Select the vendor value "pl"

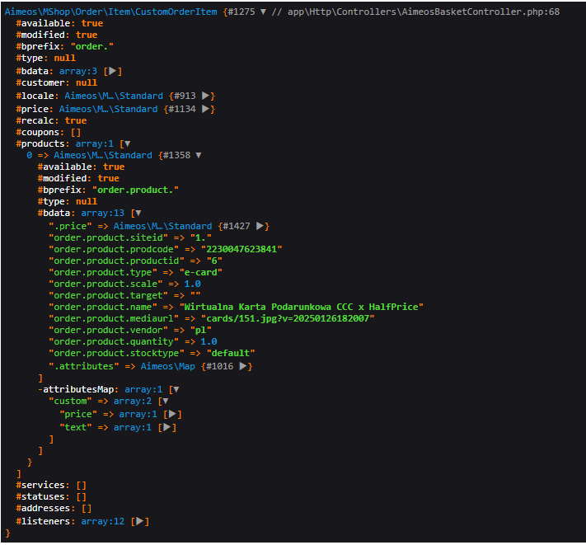[x=200, y=330]
